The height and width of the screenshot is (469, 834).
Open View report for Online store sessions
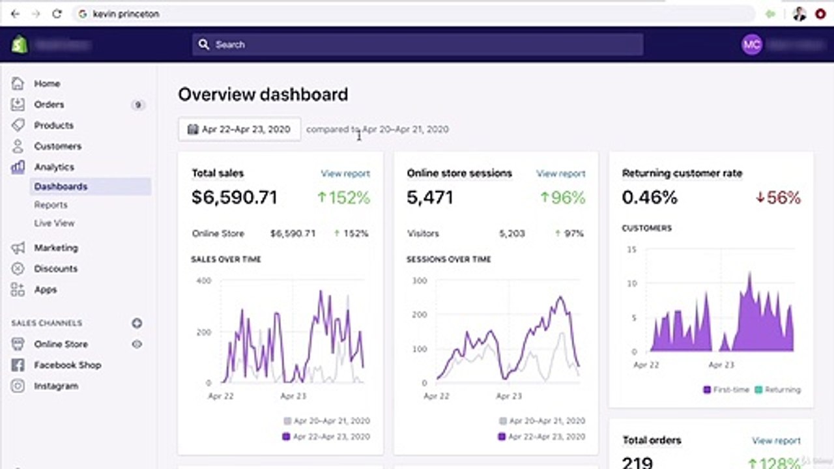tap(560, 173)
